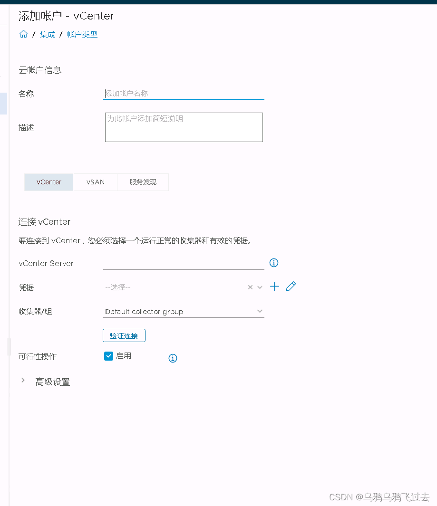Show info icon next to 启用 option
Screen dimensions: 437x506
click(x=173, y=358)
